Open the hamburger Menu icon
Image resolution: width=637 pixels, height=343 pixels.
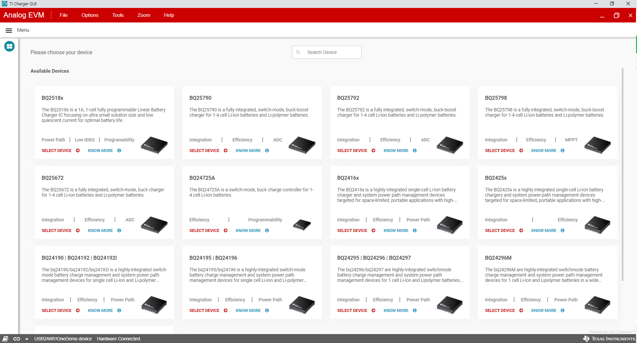9,30
